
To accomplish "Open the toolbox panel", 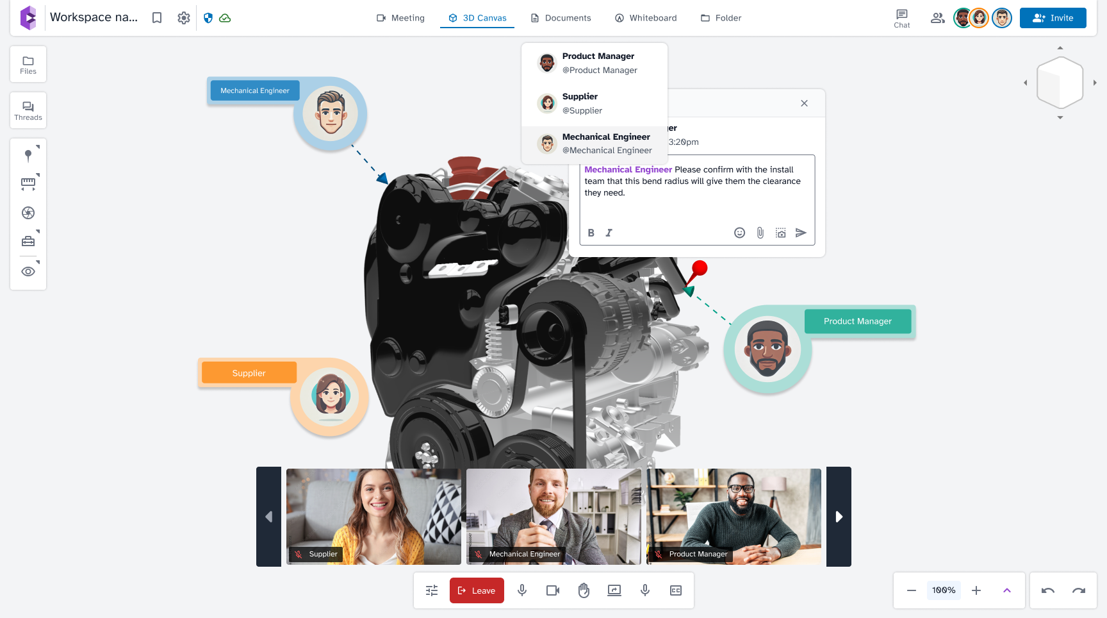I will point(28,240).
